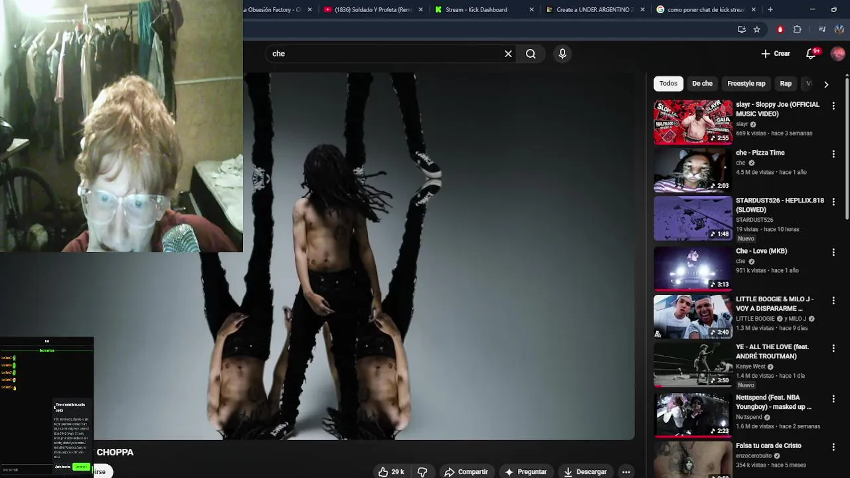This screenshot has width=850, height=478.
Task: Dislike the video with thumbs down
Action: pyautogui.click(x=422, y=471)
